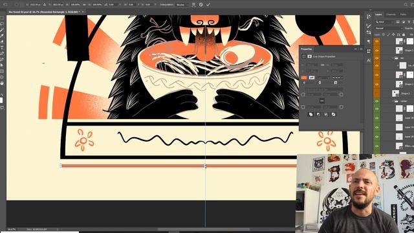This screenshot has width=414, height=233.
Task: Click the Live Shape Properties icon
Action: pos(304,56)
